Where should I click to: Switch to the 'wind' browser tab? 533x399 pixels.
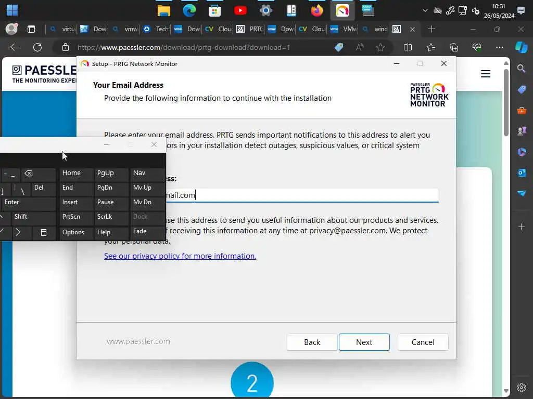click(x=375, y=29)
